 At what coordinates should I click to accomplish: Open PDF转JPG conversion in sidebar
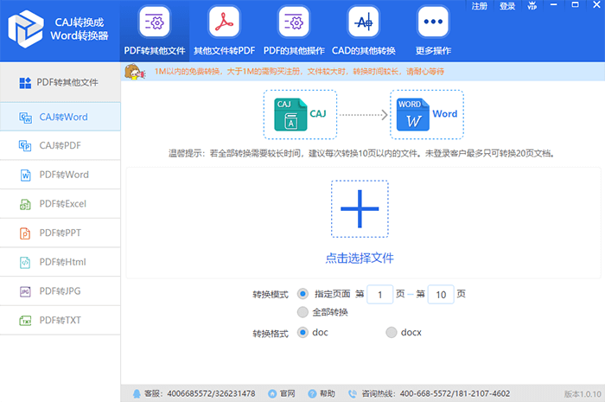60,291
